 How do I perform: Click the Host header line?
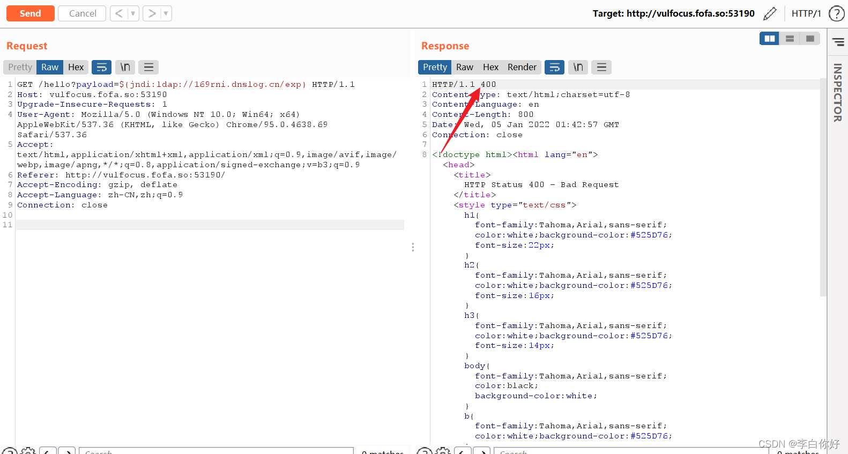[92, 94]
